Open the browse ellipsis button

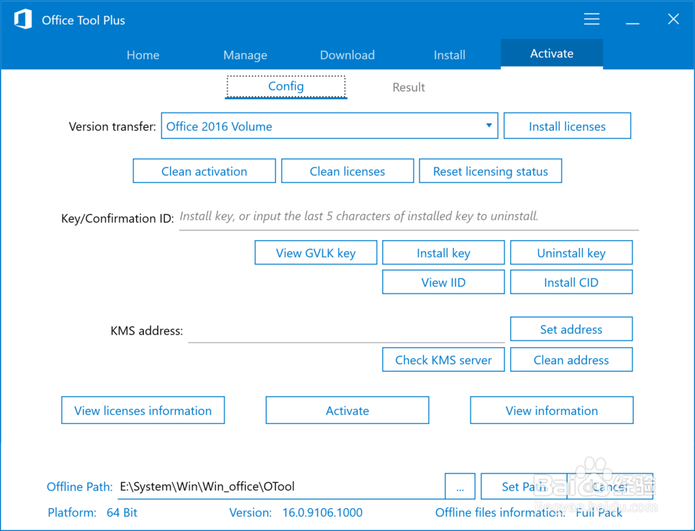point(460,487)
